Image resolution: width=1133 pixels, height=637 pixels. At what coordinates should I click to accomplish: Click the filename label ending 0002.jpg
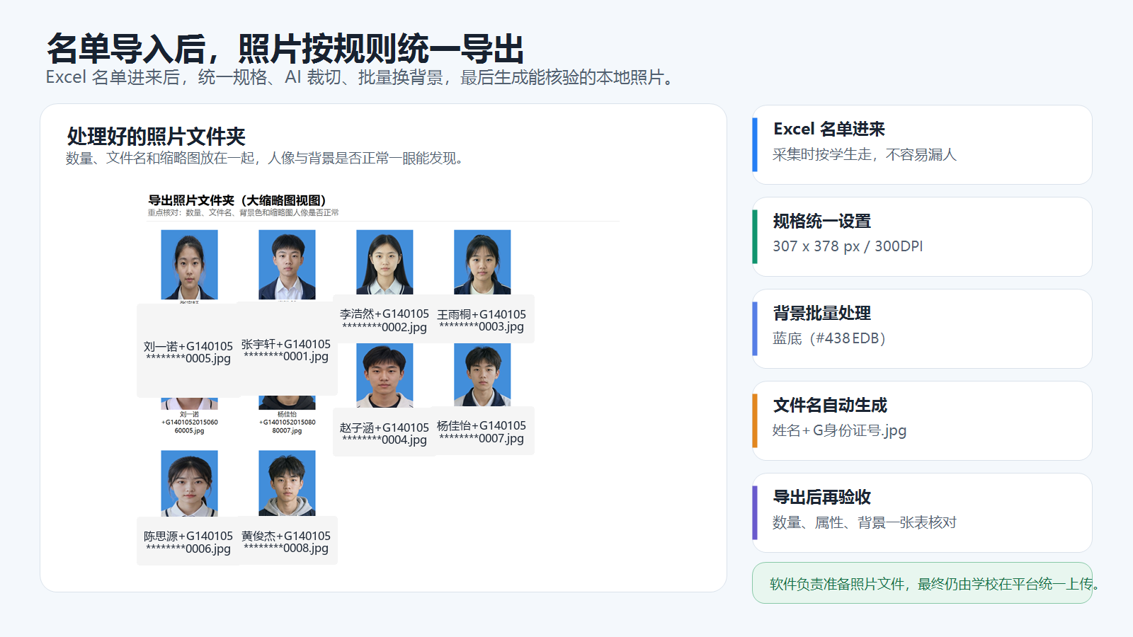[x=385, y=320]
